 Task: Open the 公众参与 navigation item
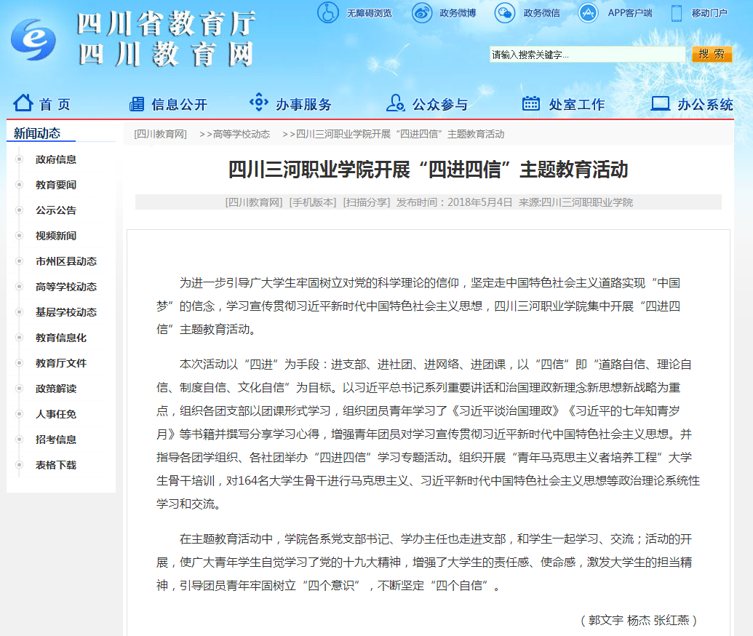pos(439,105)
